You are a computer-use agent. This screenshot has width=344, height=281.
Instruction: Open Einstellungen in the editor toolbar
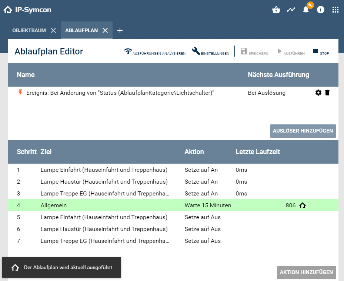coord(211,52)
